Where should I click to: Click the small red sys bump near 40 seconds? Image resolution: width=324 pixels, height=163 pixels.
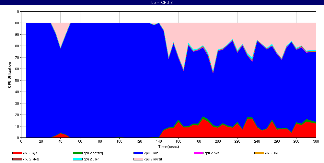(61, 136)
